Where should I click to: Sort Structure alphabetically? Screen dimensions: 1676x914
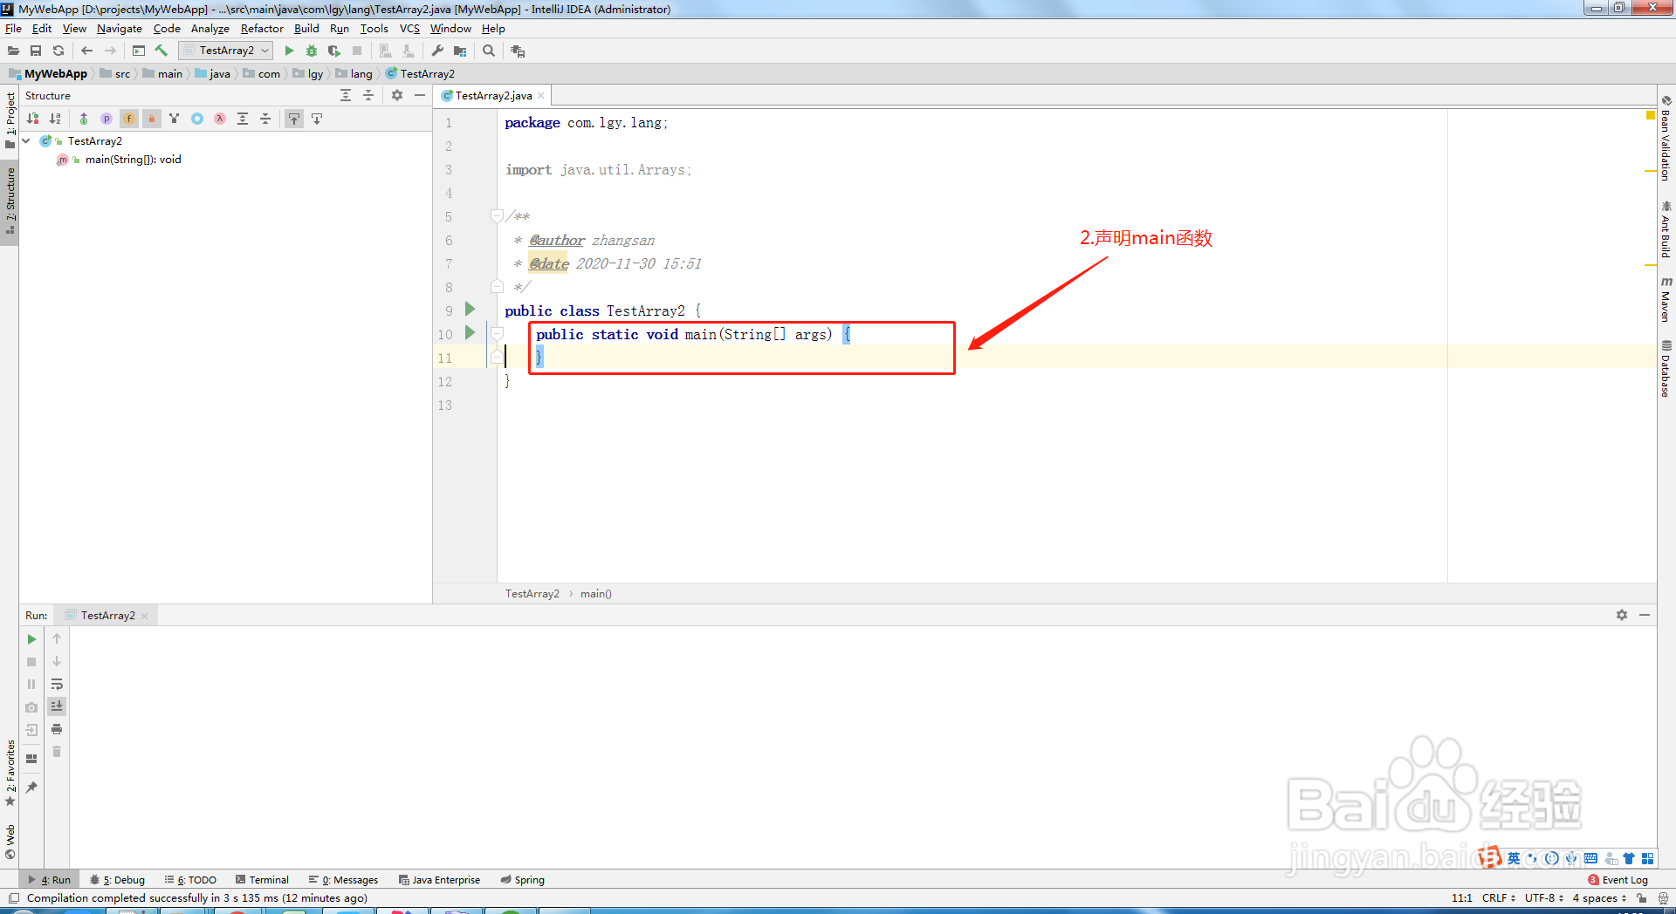click(x=55, y=119)
